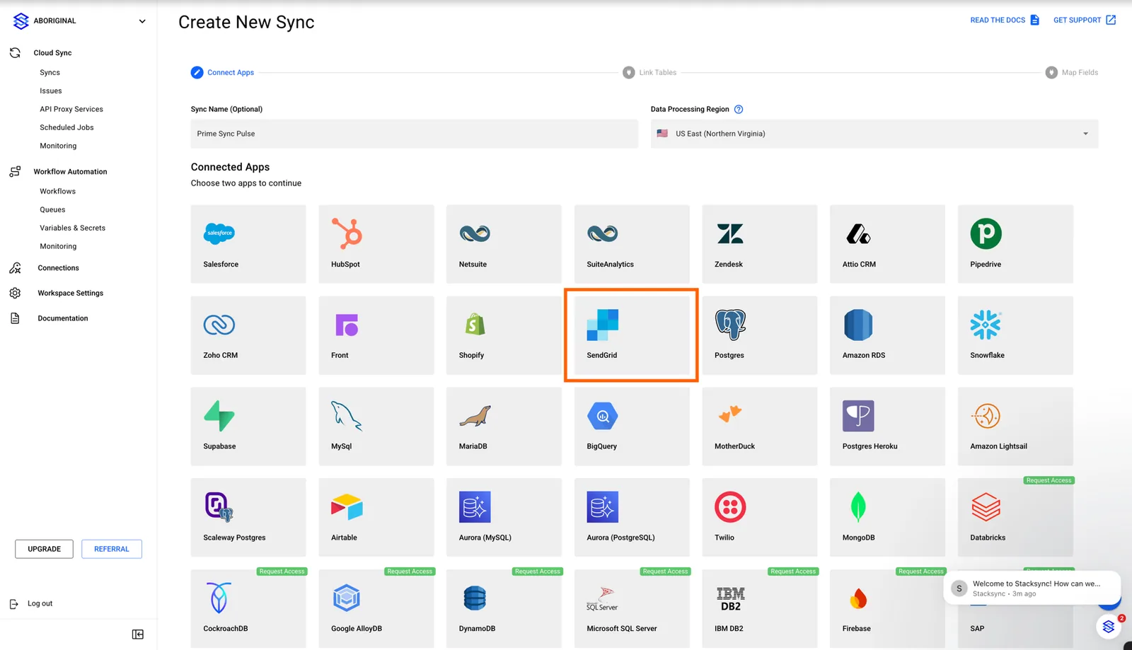This screenshot has height=650, width=1132.
Task: Open Workflows in the sidebar
Action: click(58, 191)
